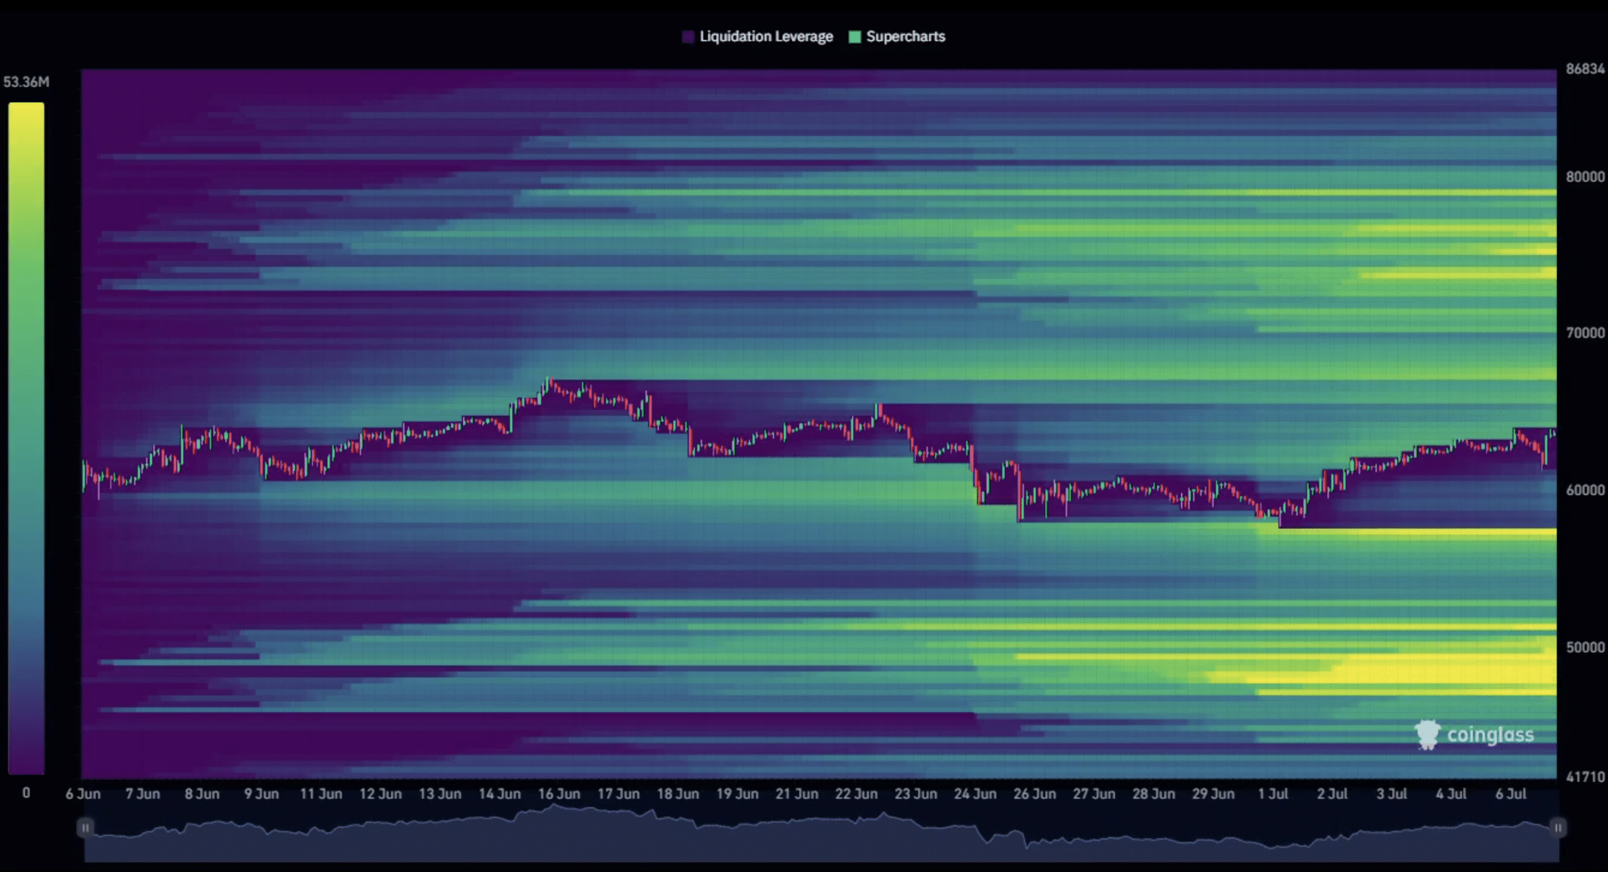Click the 11 Jun date label
1608x872 pixels.
[x=321, y=794]
